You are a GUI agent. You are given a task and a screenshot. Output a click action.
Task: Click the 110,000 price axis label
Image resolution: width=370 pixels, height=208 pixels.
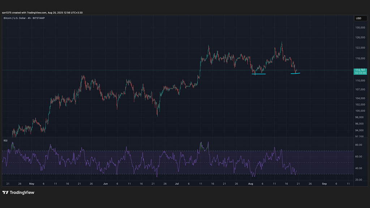[360, 81]
